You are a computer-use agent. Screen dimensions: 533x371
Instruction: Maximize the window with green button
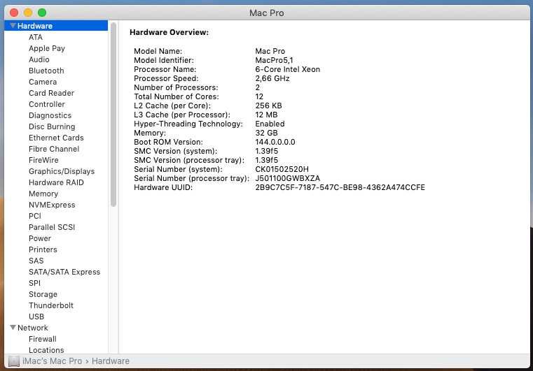pyautogui.click(x=42, y=13)
